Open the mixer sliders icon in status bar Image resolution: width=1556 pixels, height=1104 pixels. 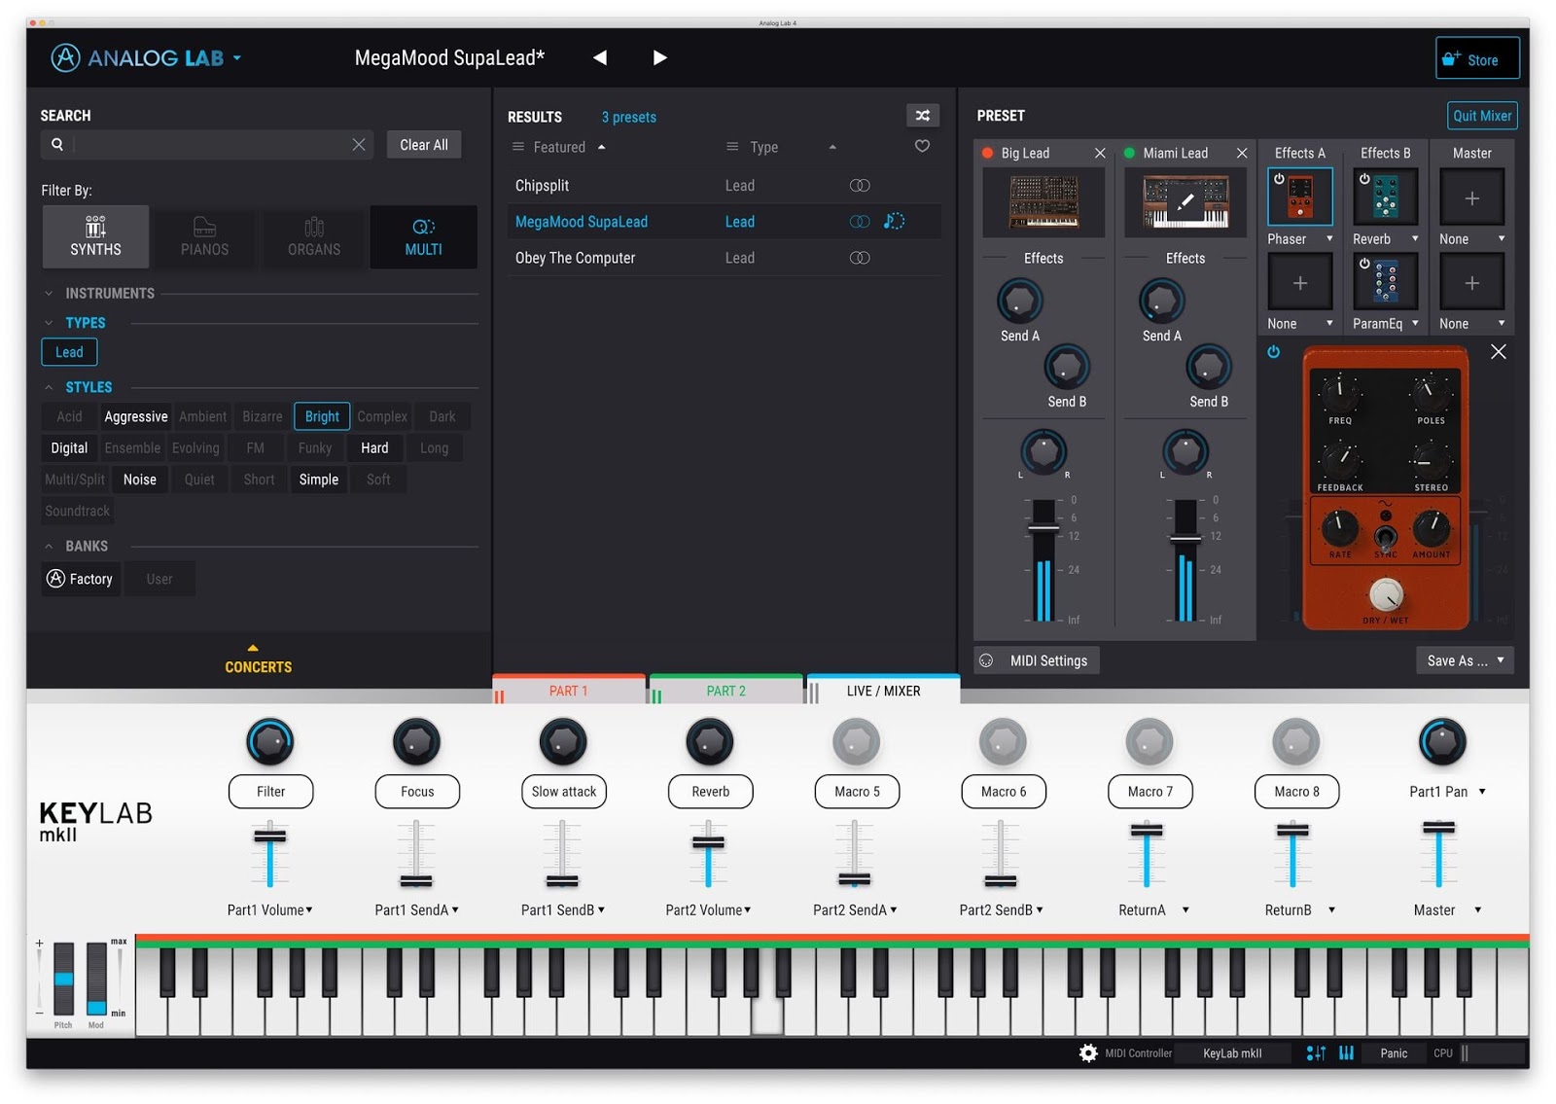pyautogui.click(x=1316, y=1053)
